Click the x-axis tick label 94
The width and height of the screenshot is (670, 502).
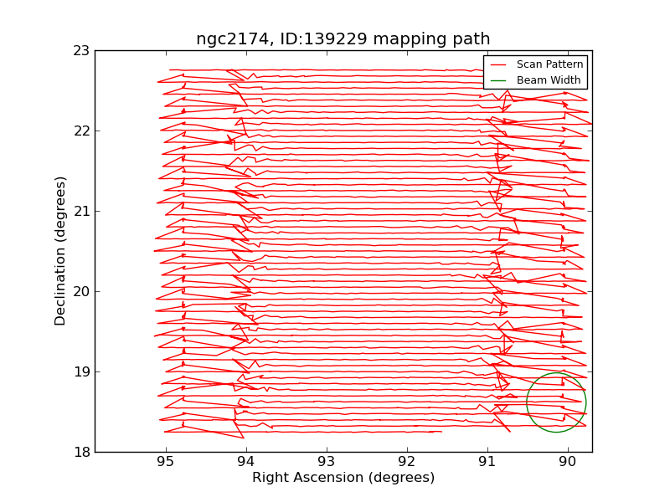click(246, 462)
